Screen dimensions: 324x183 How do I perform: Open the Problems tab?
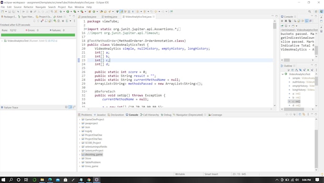point(85,115)
